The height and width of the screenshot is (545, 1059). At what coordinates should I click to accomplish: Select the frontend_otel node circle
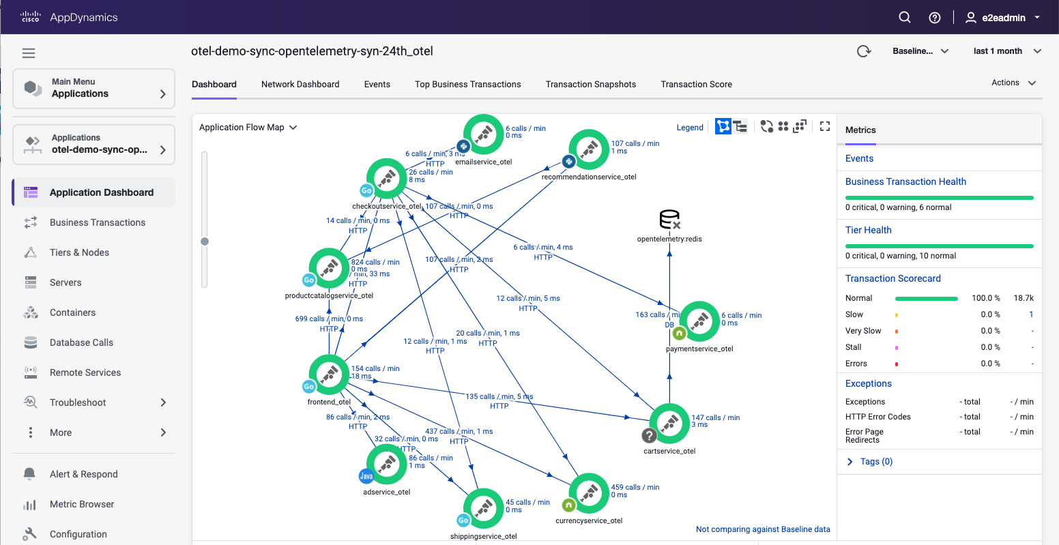coord(329,374)
